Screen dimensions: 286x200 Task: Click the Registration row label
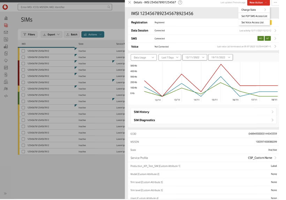[x=139, y=22]
